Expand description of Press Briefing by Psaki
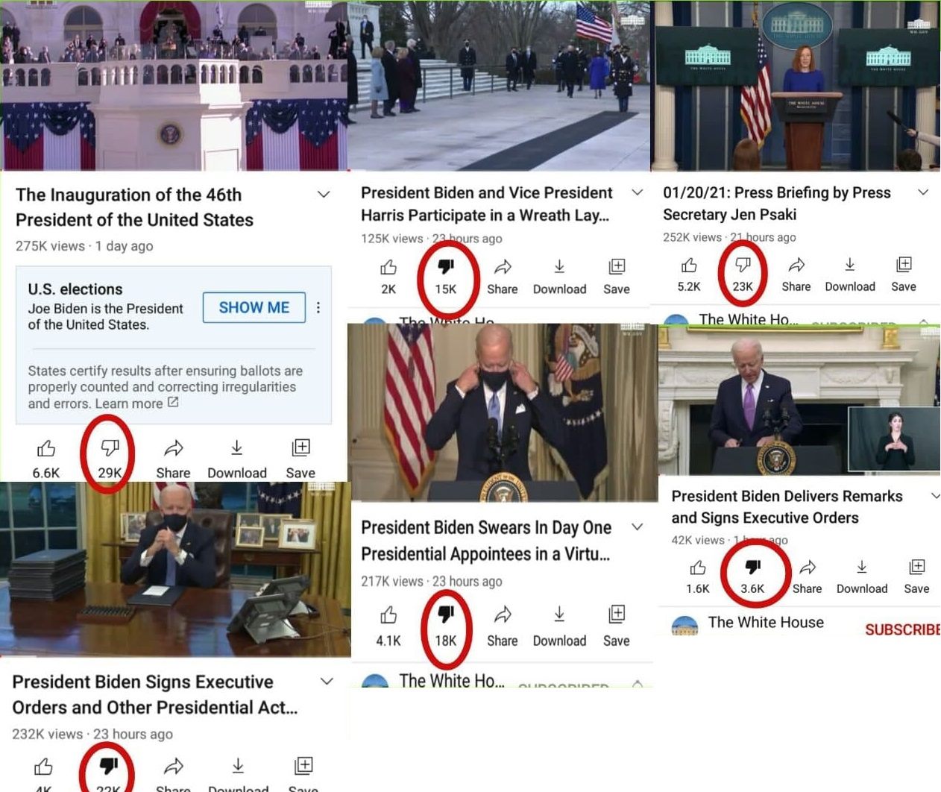The width and height of the screenshot is (941, 792). point(923,192)
